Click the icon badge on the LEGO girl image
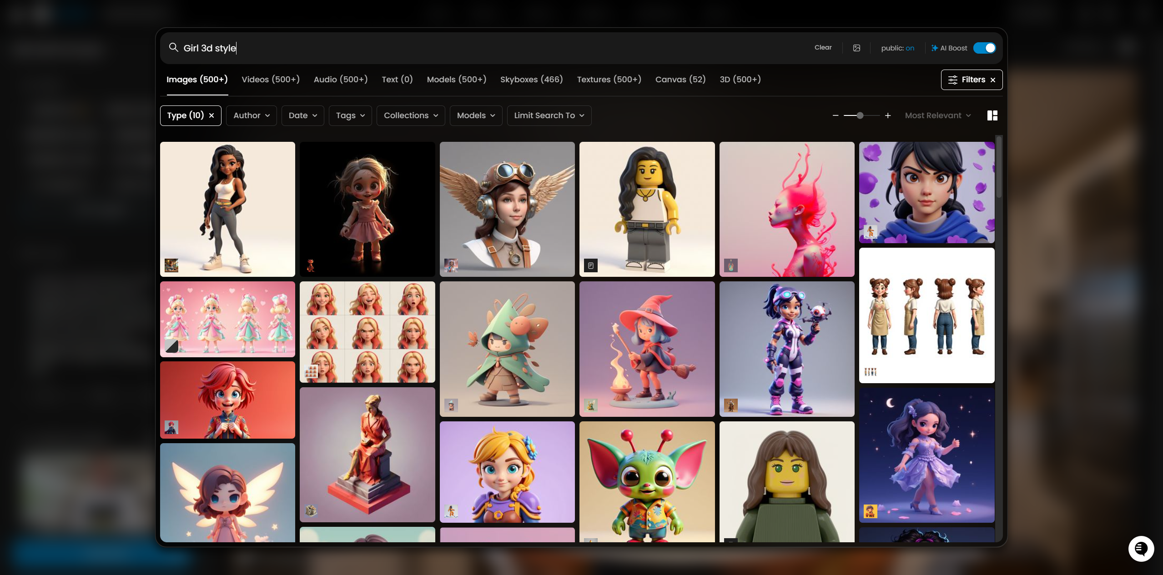 pos(591,265)
